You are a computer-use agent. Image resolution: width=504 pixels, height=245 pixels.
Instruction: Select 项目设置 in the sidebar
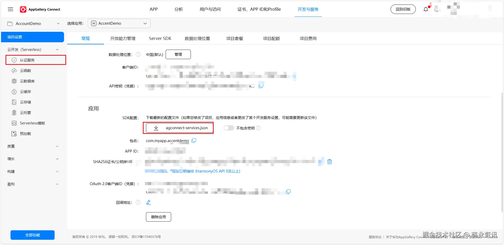pyautogui.click(x=33, y=37)
